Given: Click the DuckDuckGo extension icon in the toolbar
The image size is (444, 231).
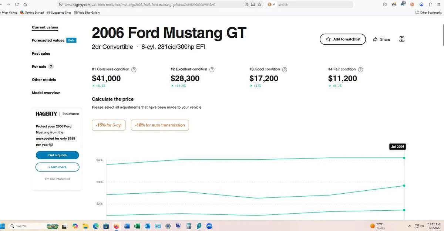Looking at the screenshot, I should (412, 4).
